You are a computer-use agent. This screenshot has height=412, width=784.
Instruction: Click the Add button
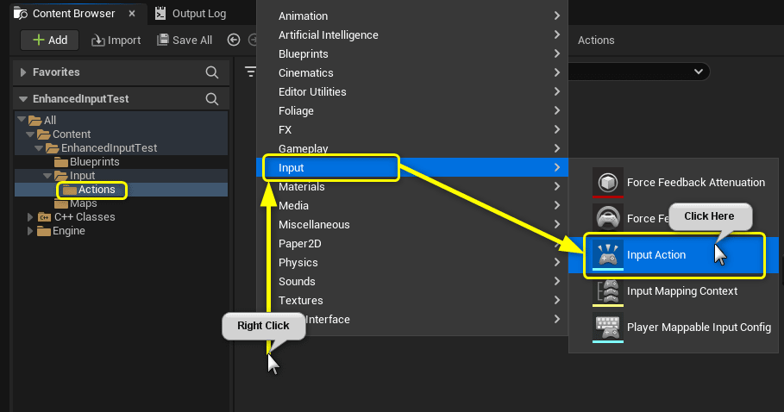coord(49,40)
